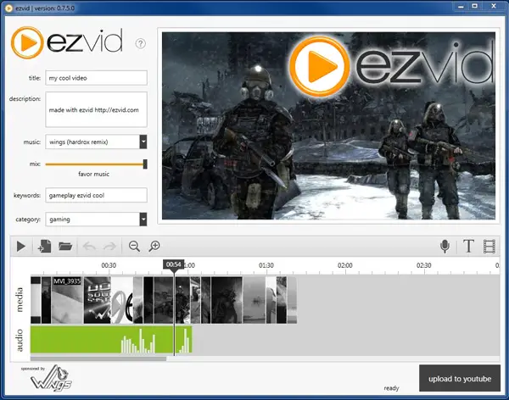Viewport: 509px width, 400px height.
Task: Click the redo arrow icon
Action: coord(109,247)
